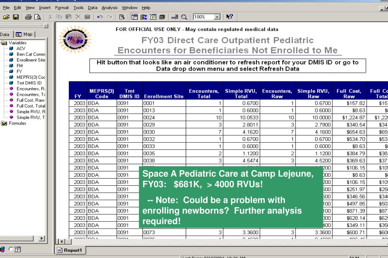The image size is (388, 258).
Task: Click the 100% zoom input field
Action: 203,17
